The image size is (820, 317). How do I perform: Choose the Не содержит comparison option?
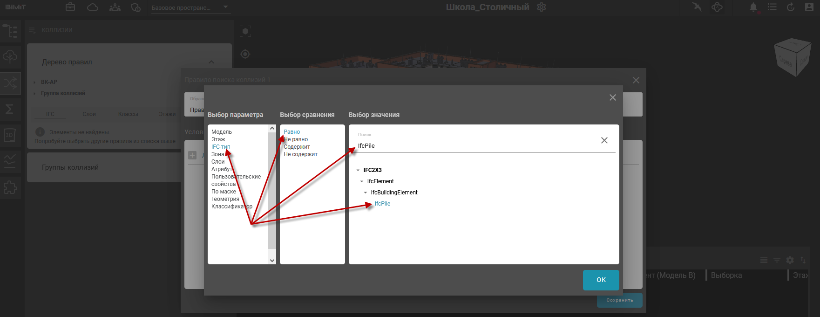tap(300, 154)
